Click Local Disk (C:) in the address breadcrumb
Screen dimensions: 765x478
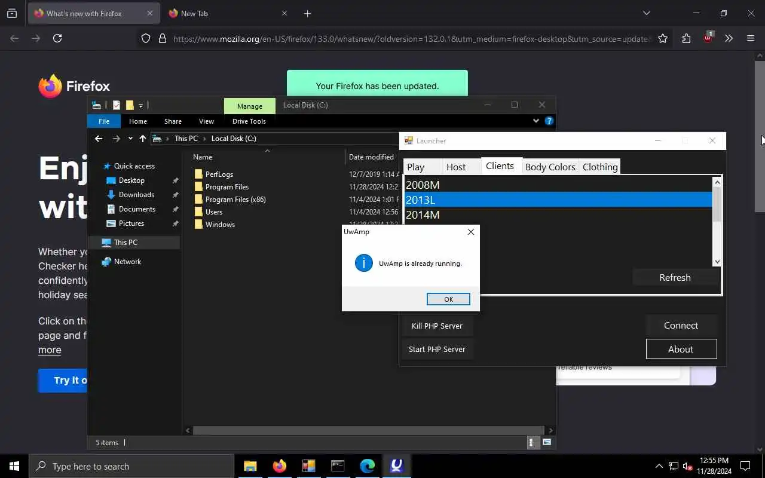click(x=234, y=139)
